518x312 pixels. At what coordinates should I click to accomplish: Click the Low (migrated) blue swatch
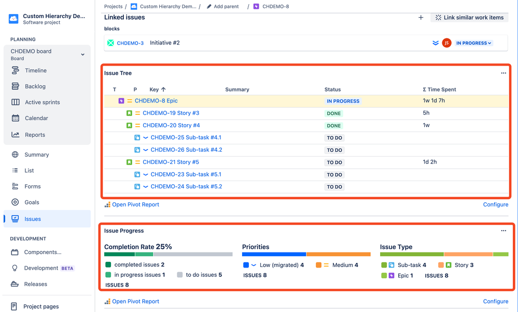[246, 265]
